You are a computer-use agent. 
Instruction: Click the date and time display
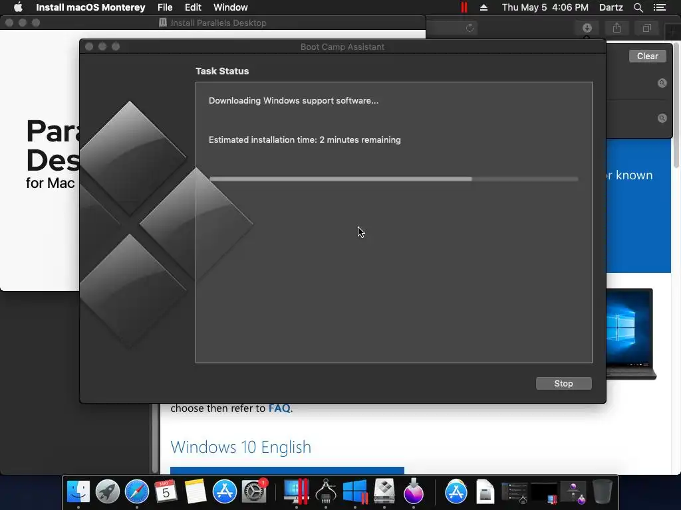545,7
